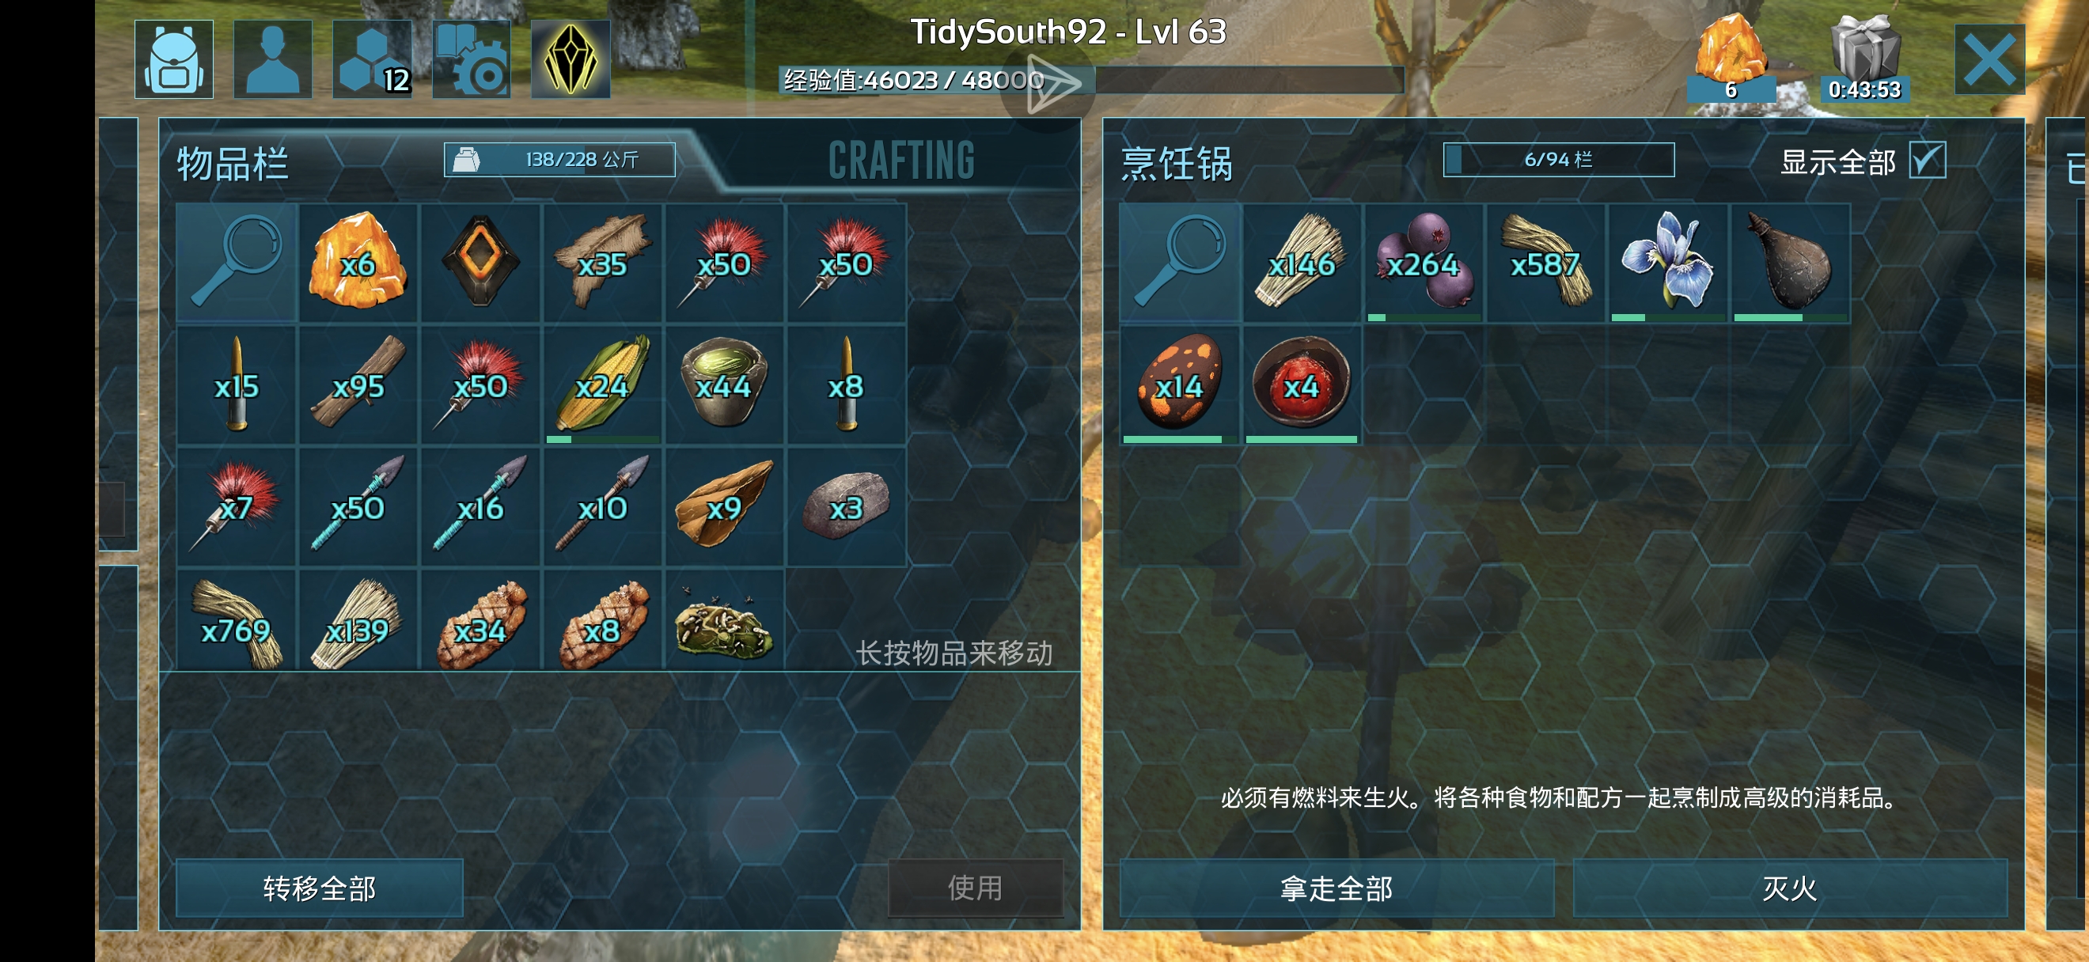The height and width of the screenshot is (962, 2089).
Task: Open the character profile silhouette icon
Action: [x=273, y=59]
